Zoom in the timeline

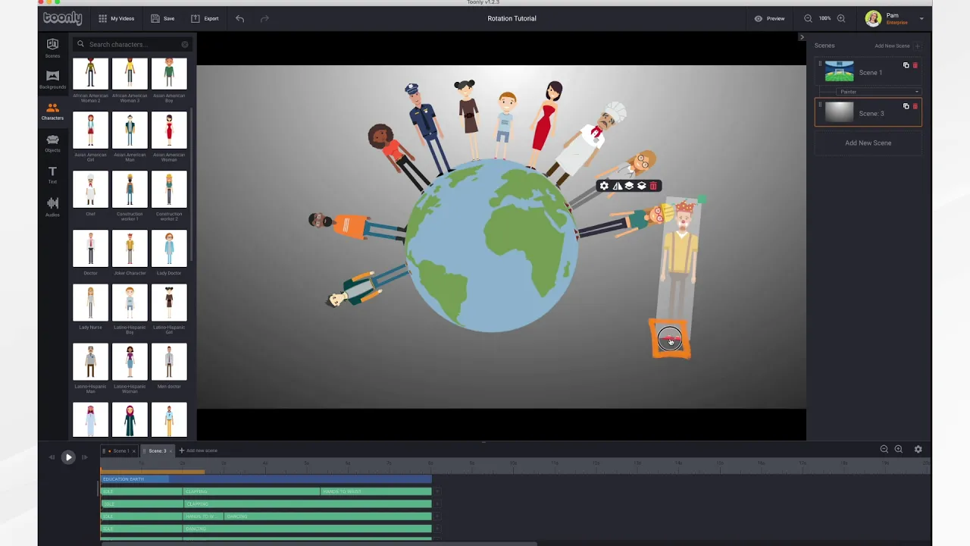tap(899, 449)
